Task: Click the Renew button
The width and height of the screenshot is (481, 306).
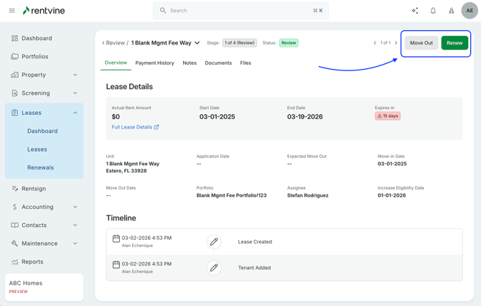Action: (454, 43)
